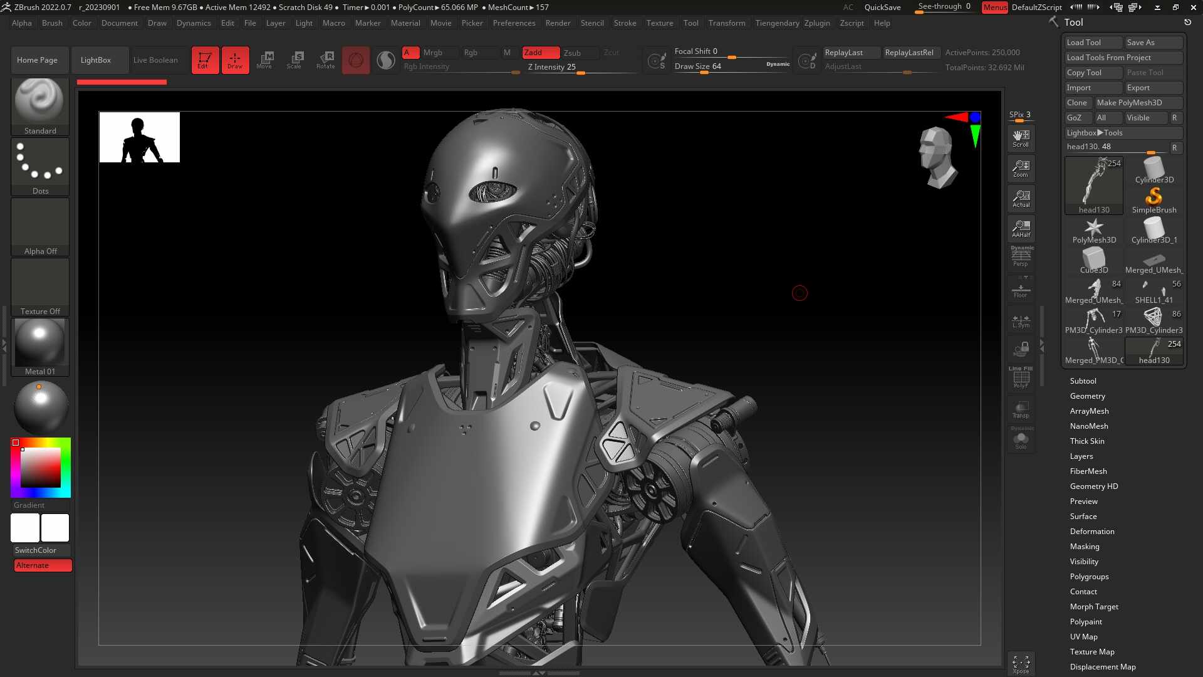This screenshot has height=677, width=1203.
Task: Click the Xpose icon
Action: point(1021,664)
